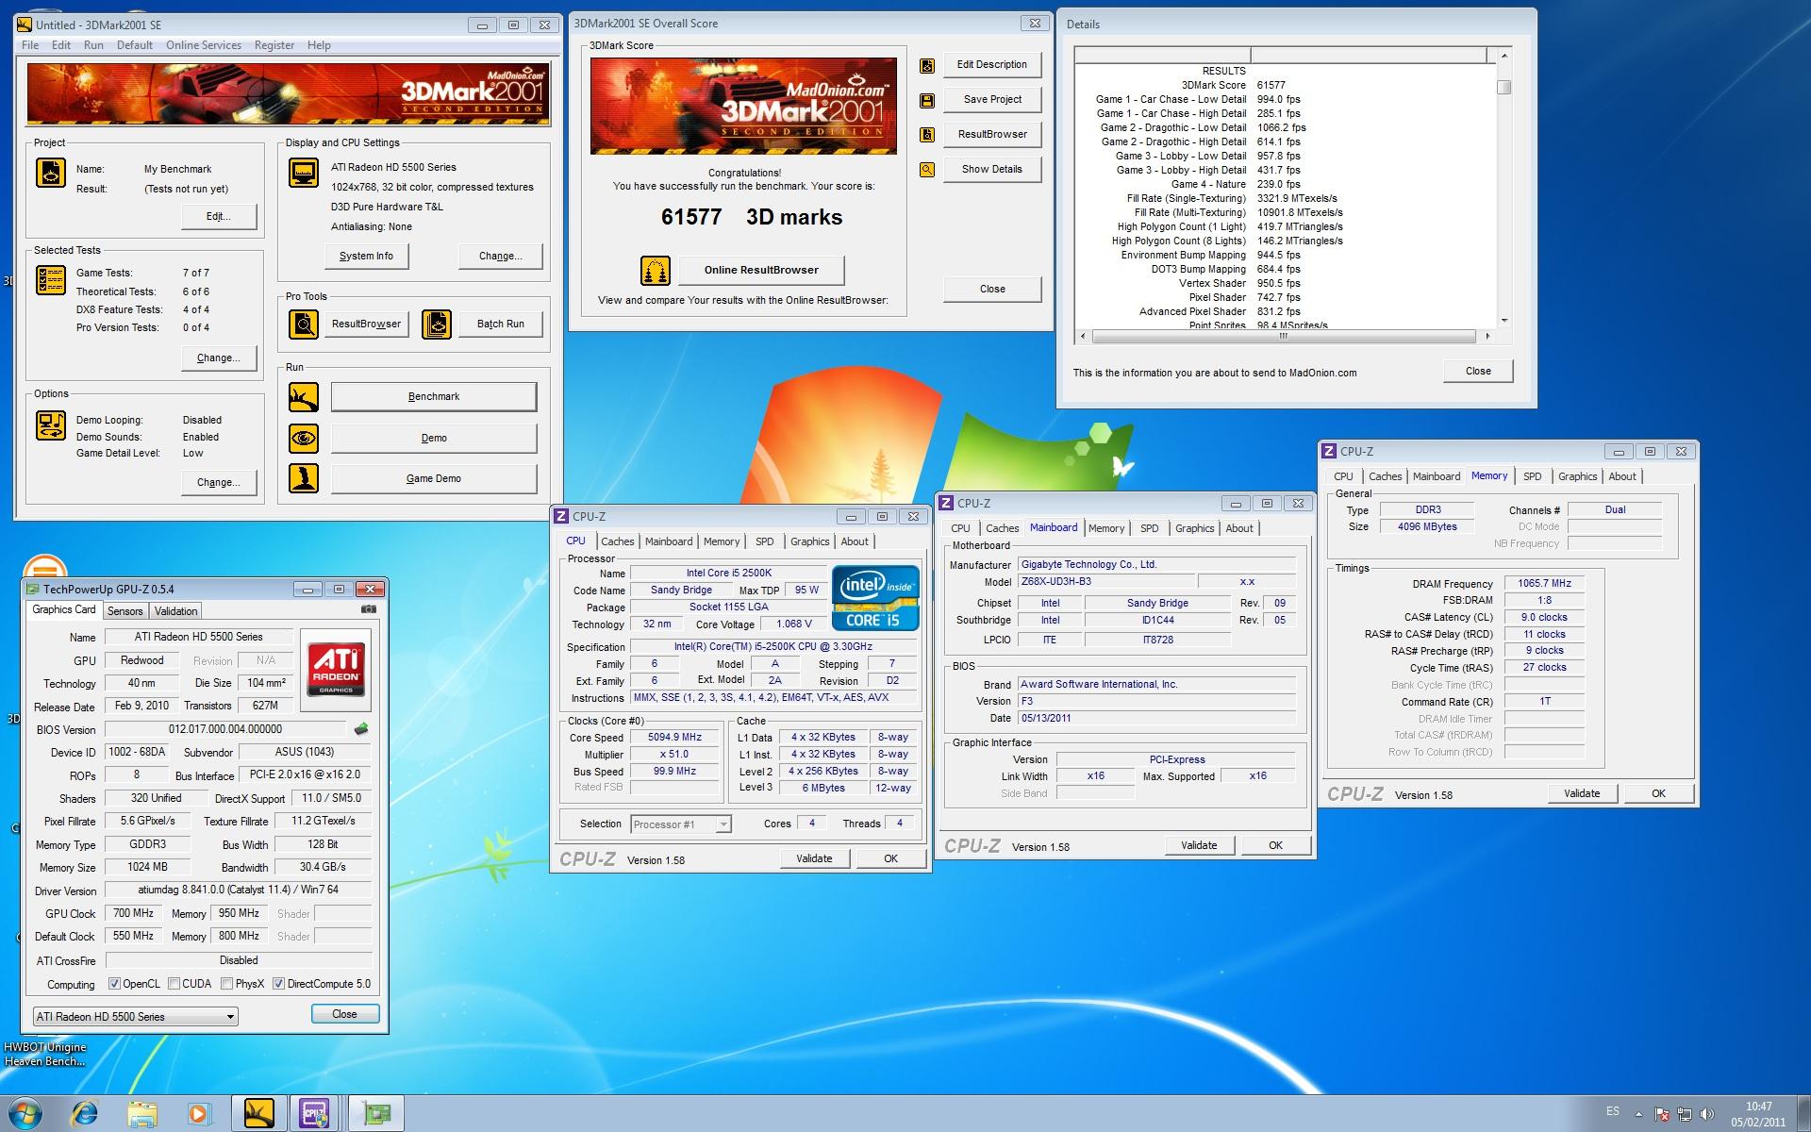This screenshot has height=1132, width=1811.
Task: Toggle the DirectCompute 5.0 checkbox
Action: point(278,984)
